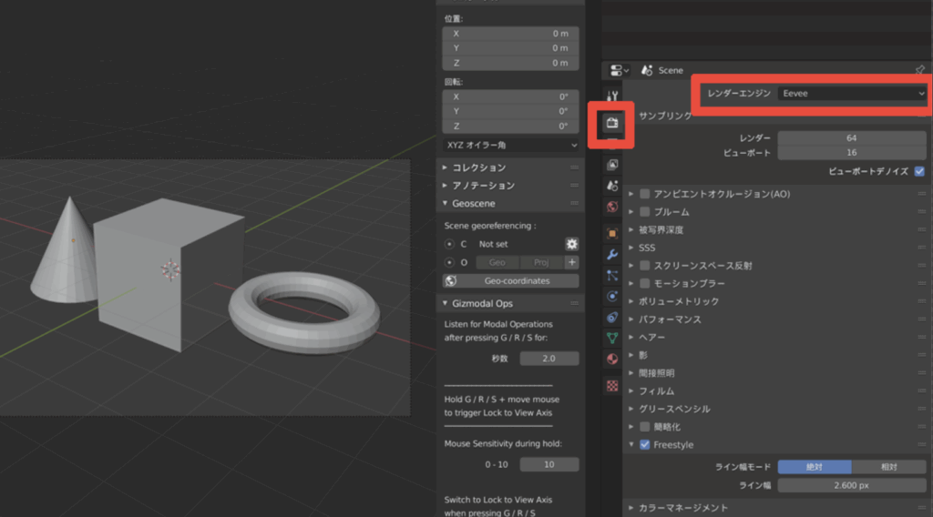
Task: Open the Physics properties tab
Action: coord(612,296)
